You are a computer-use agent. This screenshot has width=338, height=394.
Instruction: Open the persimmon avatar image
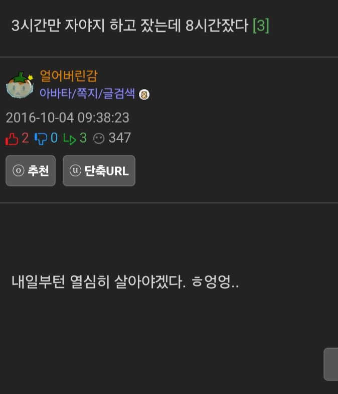coord(20,84)
